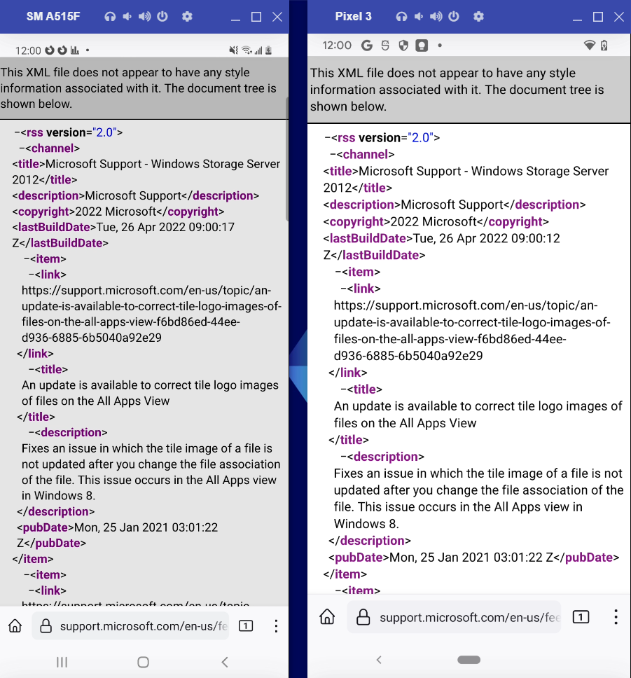Click the Google app icon in Pixel 3 status bar
Image resolution: width=631 pixels, height=678 pixels.
tap(367, 44)
